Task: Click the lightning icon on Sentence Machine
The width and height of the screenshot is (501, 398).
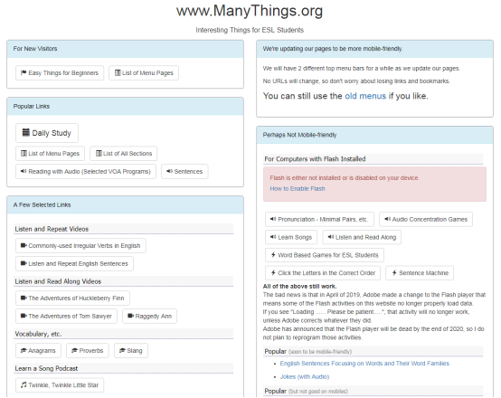Action: (394, 272)
